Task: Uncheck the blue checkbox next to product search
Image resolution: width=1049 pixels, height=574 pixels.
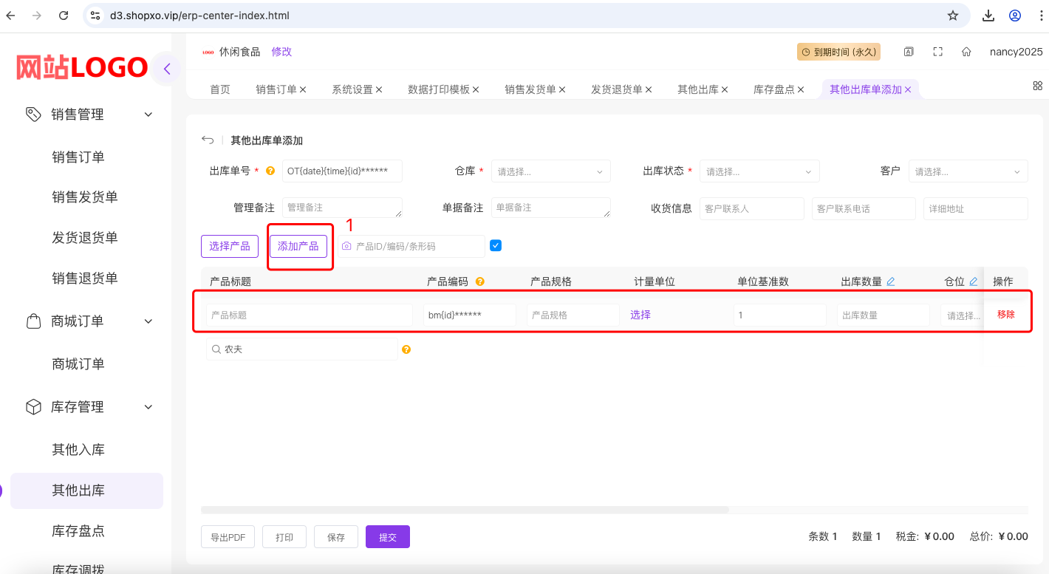Action: pos(496,245)
